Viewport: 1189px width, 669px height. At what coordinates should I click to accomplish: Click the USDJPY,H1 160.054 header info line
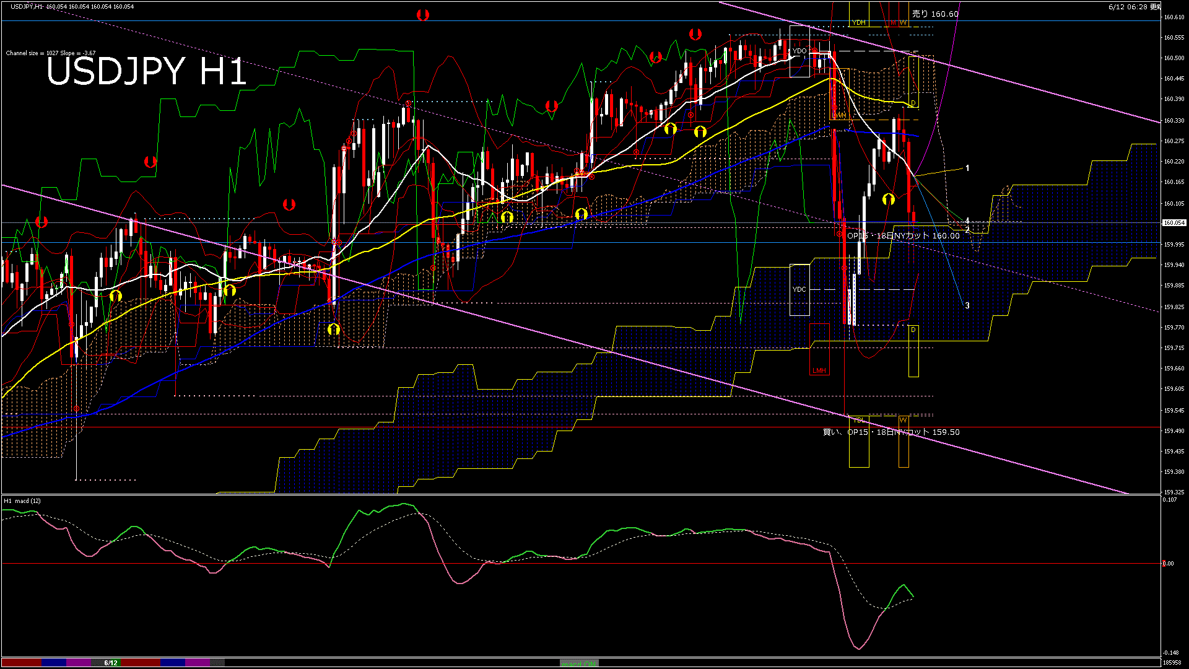(72, 6)
